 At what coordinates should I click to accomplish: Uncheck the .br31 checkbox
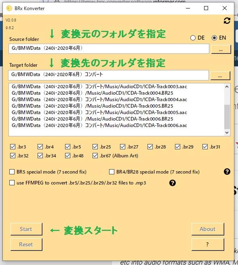(x=205, y=146)
